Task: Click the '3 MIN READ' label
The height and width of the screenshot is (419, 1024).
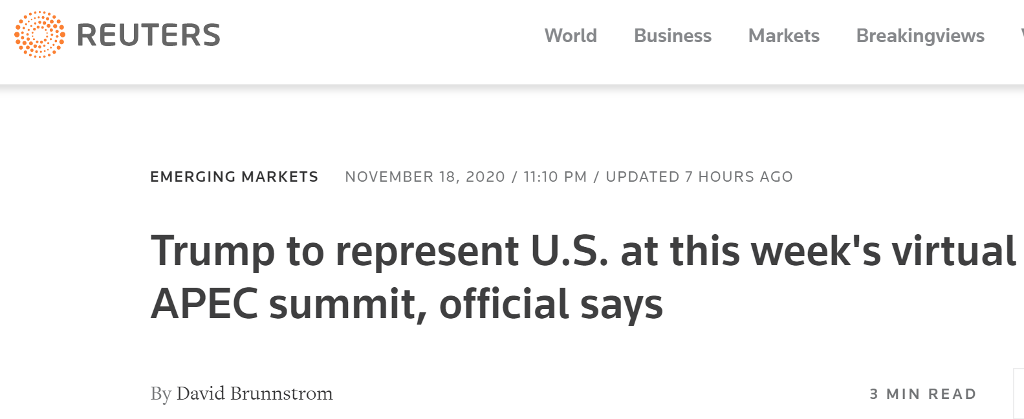Action: pyautogui.click(x=922, y=394)
